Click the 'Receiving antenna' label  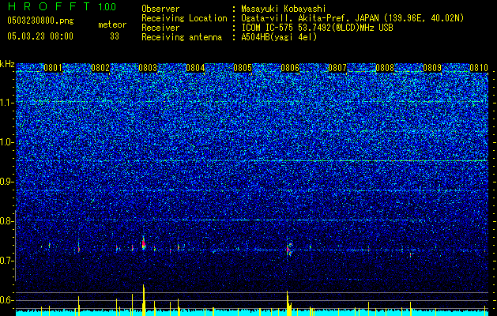182,37
